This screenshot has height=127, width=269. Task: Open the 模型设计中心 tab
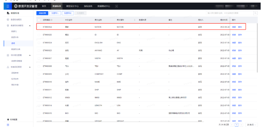pyautogui.click(x=72, y=6)
